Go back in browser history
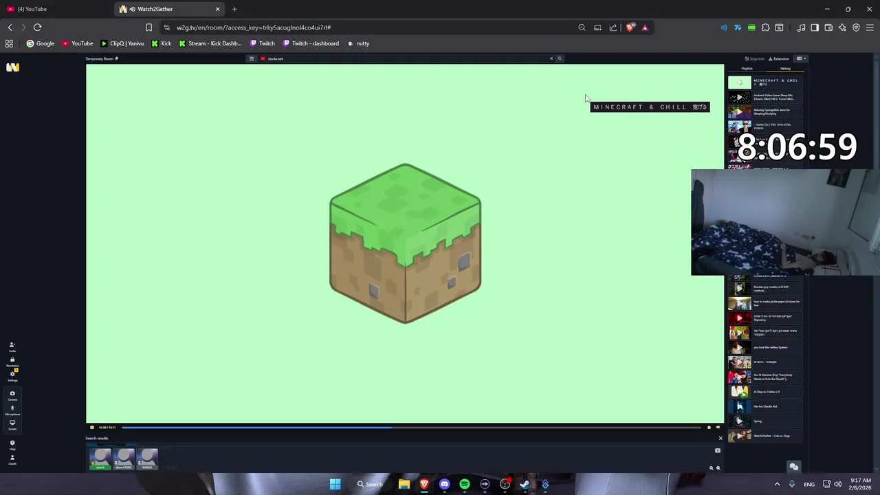This screenshot has width=880, height=495. [10, 27]
